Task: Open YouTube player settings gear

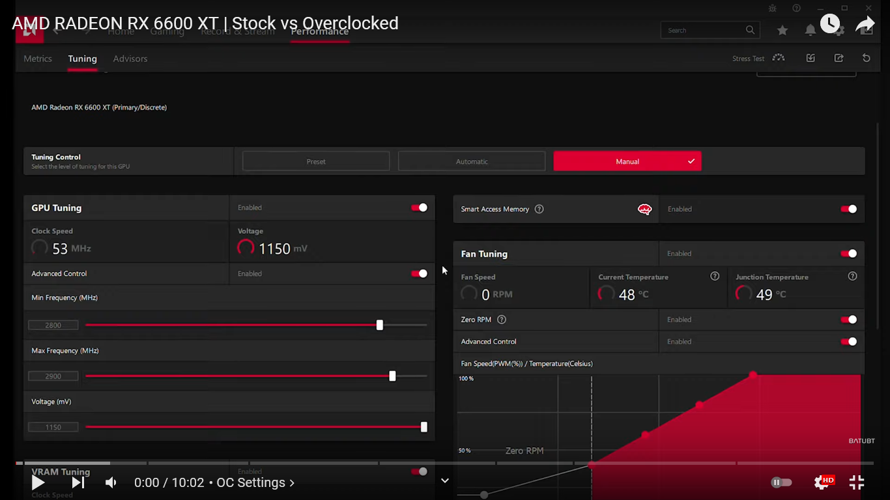Action: [823, 482]
